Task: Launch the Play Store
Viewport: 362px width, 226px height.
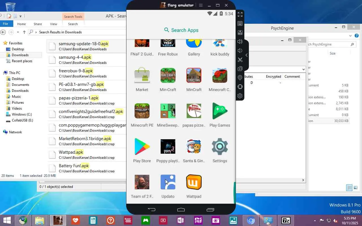Action: coord(142,151)
